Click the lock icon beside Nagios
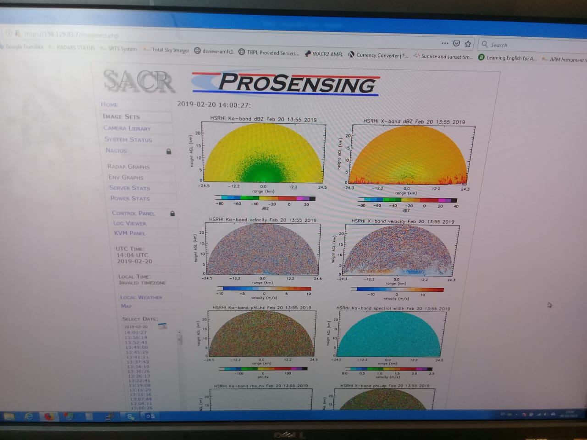This screenshot has width=587, height=440. tap(168, 151)
